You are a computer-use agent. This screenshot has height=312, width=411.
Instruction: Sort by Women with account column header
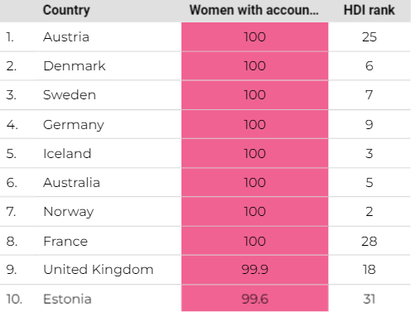click(x=254, y=10)
